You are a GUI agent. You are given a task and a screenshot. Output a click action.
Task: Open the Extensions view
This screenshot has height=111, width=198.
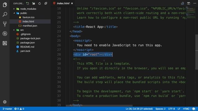[5, 43]
